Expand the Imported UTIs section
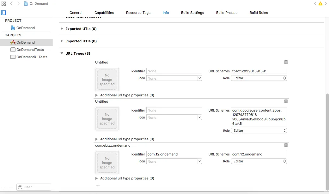This screenshot has height=194, width=329. 62,41
